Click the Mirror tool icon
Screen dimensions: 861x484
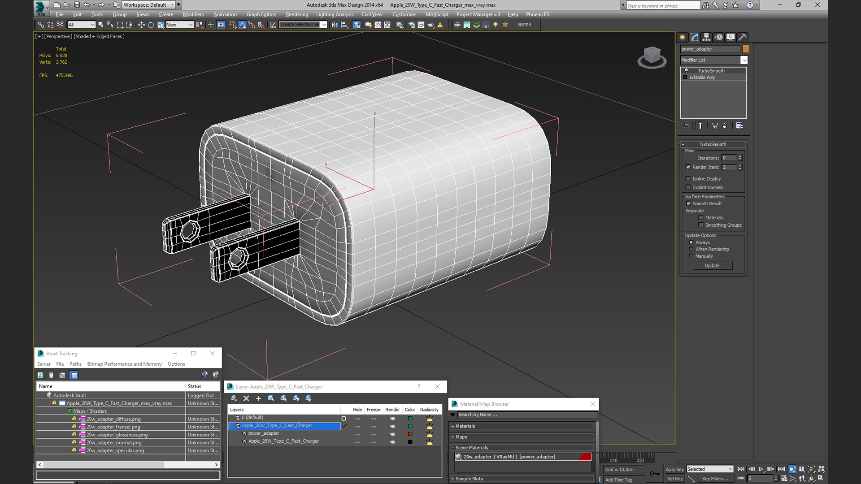coord(335,25)
